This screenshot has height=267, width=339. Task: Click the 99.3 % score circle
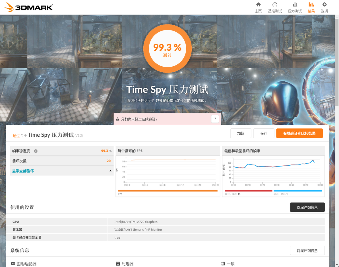[x=167, y=49]
